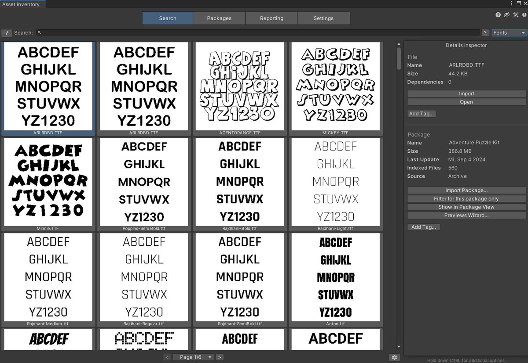
Task: Click the three-dot menu in the title bar
Action: 512,4
